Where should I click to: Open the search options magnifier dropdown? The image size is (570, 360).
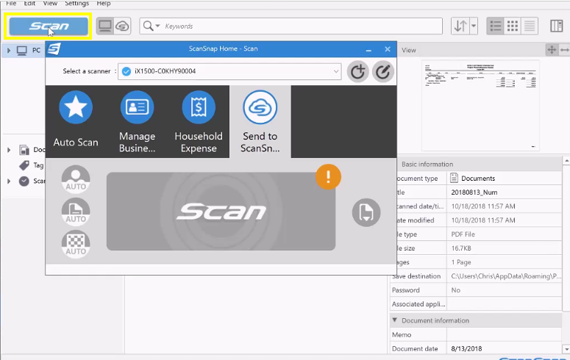(152, 26)
